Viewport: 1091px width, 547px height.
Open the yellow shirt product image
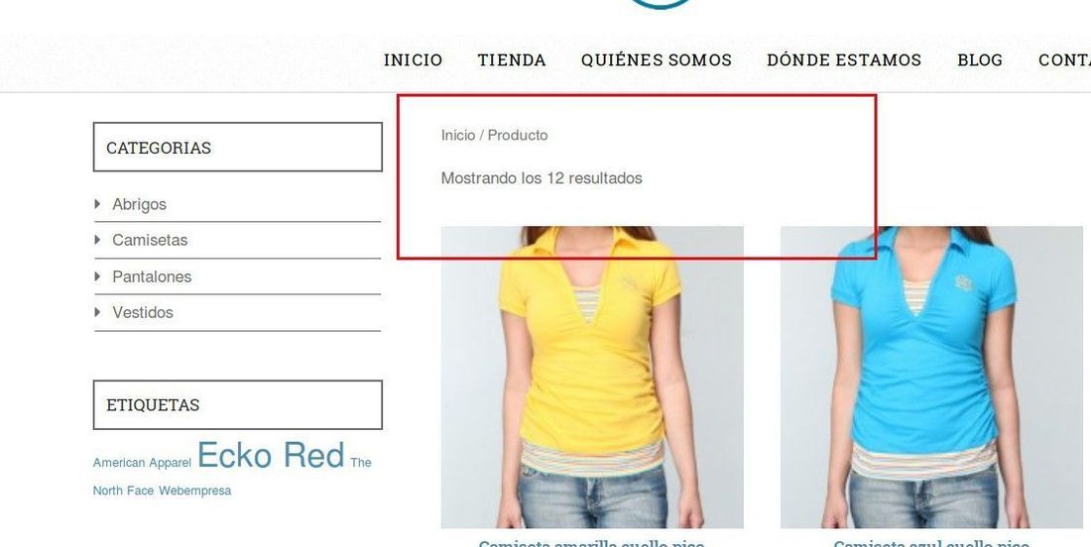click(592, 378)
